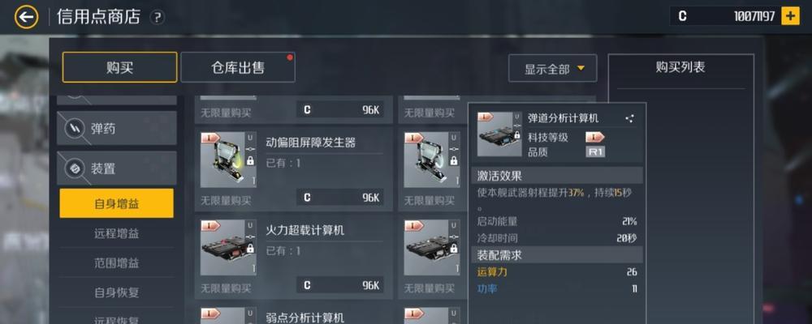This screenshot has height=324, width=812.
Task: Click the 弹药 ammo category icon
Action: click(75, 128)
